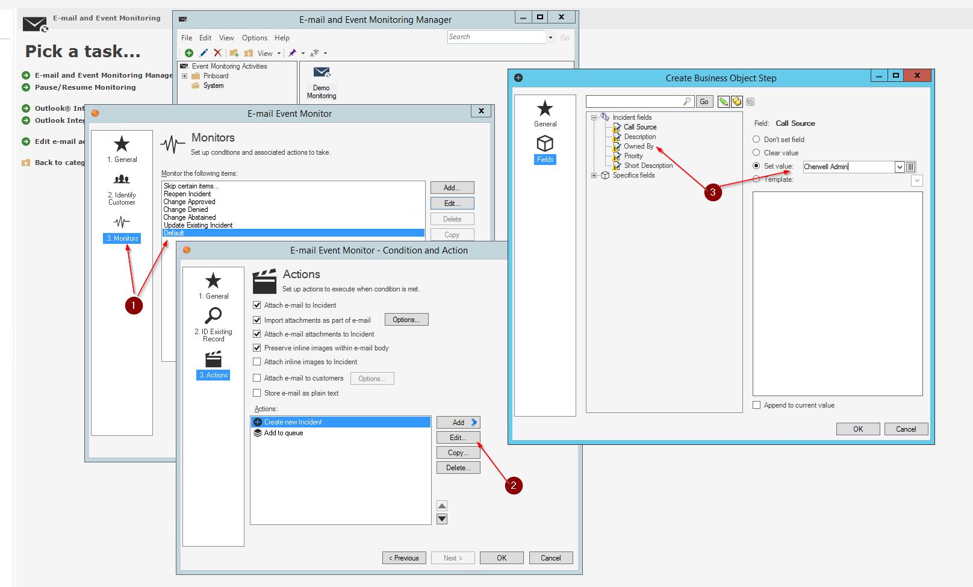The width and height of the screenshot is (973, 587).
Task: Uncheck Attach e-mail to Incident
Action: pos(257,305)
